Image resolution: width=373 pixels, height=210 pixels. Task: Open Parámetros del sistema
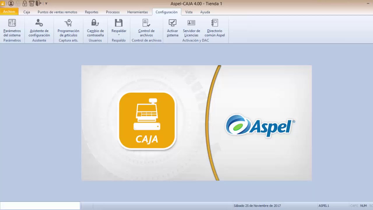coord(12,28)
